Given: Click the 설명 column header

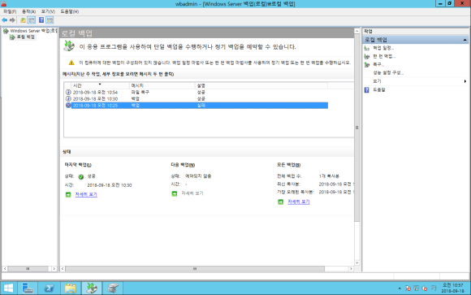Looking at the screenshot, I should click(x=261, y=85).
